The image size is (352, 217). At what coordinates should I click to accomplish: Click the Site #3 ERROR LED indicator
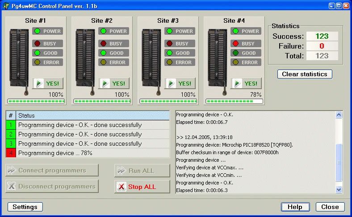coord(169,62)
